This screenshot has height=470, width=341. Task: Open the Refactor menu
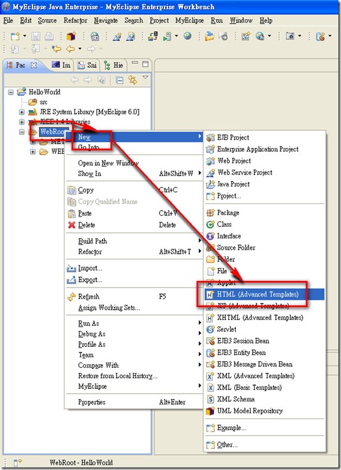click(x=75, y=20)
